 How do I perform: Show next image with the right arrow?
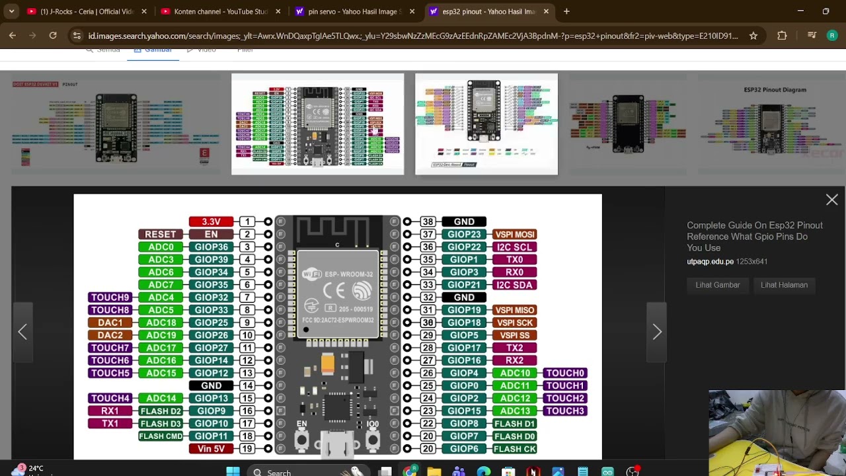pyautogui.click(x=657, y=332)
